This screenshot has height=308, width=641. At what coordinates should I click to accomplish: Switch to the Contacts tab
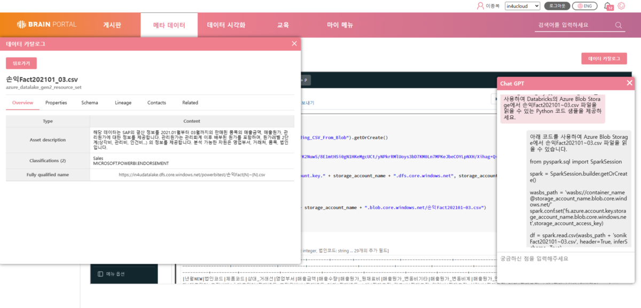click(x=157, y=102)
